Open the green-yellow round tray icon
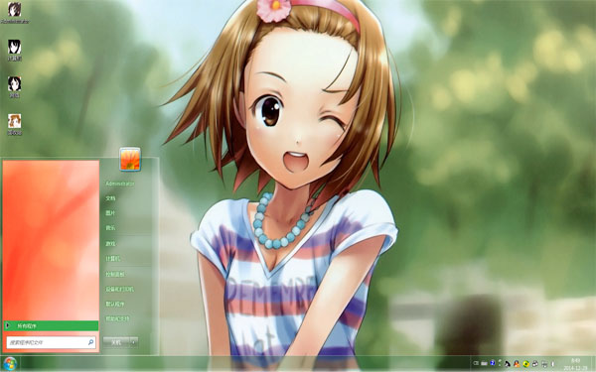596x372 pixels. (x=526, y=364)
